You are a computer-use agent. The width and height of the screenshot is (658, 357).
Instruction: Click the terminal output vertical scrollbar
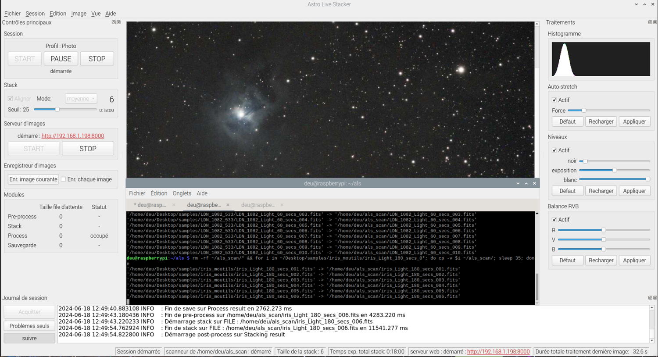coord(537,258)
